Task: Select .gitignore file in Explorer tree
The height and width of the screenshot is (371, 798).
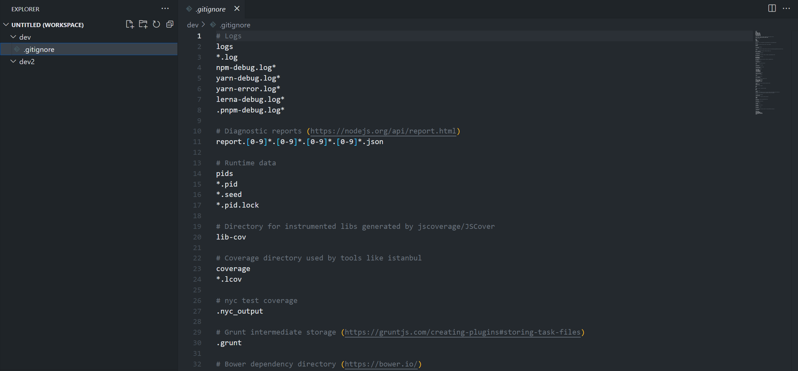Action: pos(39,49)
